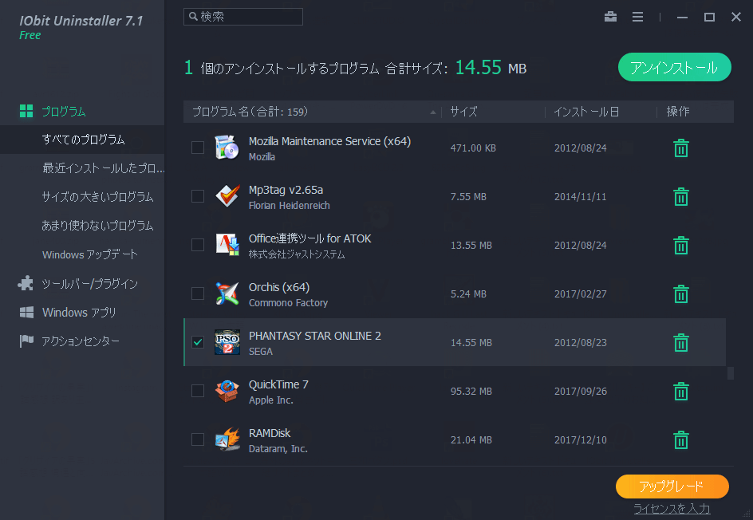Click the RAMDisk program name
This screenshot has width=753, height=520.
(270, 433)
